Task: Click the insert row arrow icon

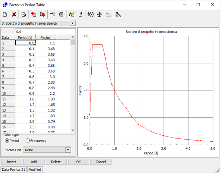Action: pyautogui.click(x=52, y=15)
